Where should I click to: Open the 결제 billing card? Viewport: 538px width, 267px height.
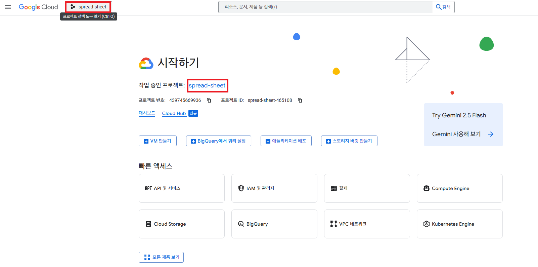point(367,188)
